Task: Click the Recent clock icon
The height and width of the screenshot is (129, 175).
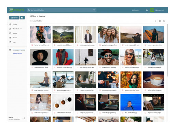Action: point(10,33)
